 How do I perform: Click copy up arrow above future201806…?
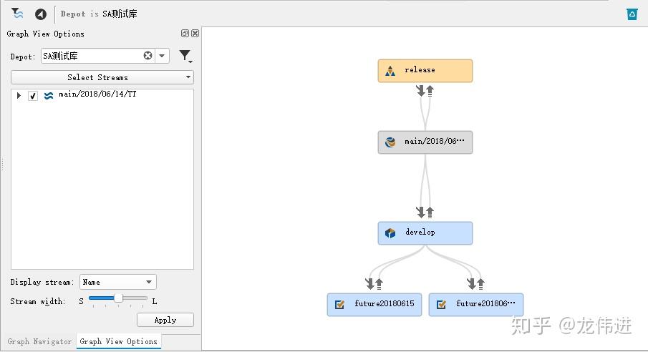480,283
